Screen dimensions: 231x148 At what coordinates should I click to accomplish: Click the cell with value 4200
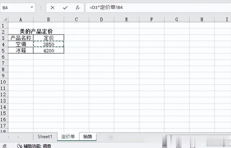coord(49,50)
